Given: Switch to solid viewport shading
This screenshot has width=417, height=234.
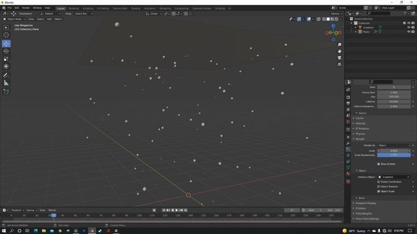Looking at the screenshot, I should (328, 19).
